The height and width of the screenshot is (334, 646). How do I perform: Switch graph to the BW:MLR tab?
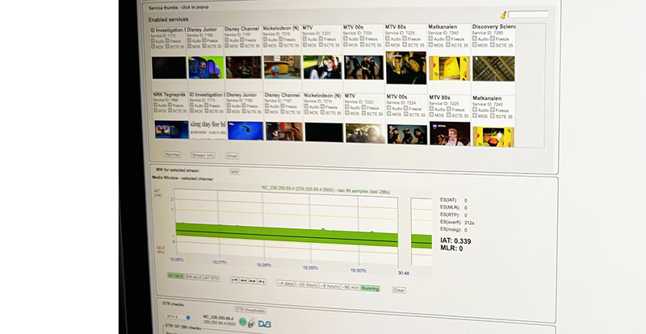point(194,277)
